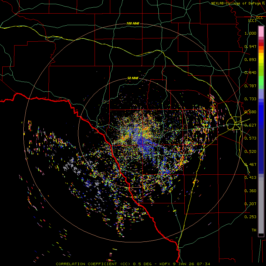This screenshot has width=266, height=266.
Task: Select the 0.840 color scale value
Action: click(x=250, y=73)
